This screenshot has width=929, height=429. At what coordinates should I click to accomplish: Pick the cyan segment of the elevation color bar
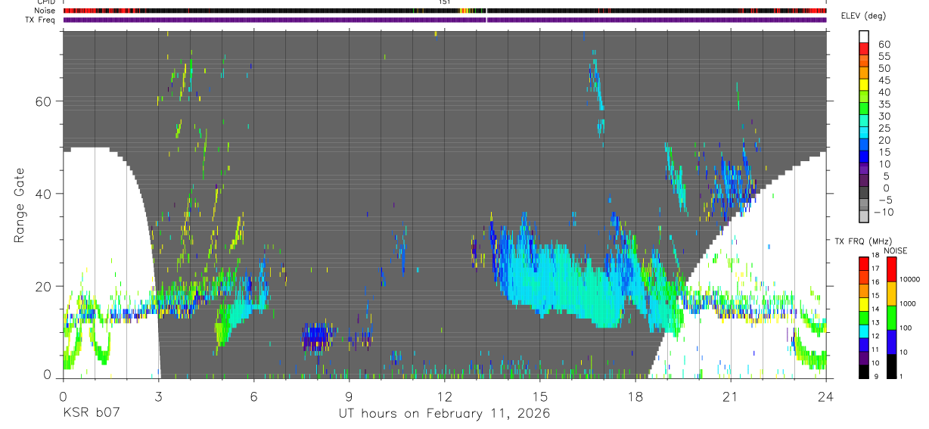[x=865, y=132]
